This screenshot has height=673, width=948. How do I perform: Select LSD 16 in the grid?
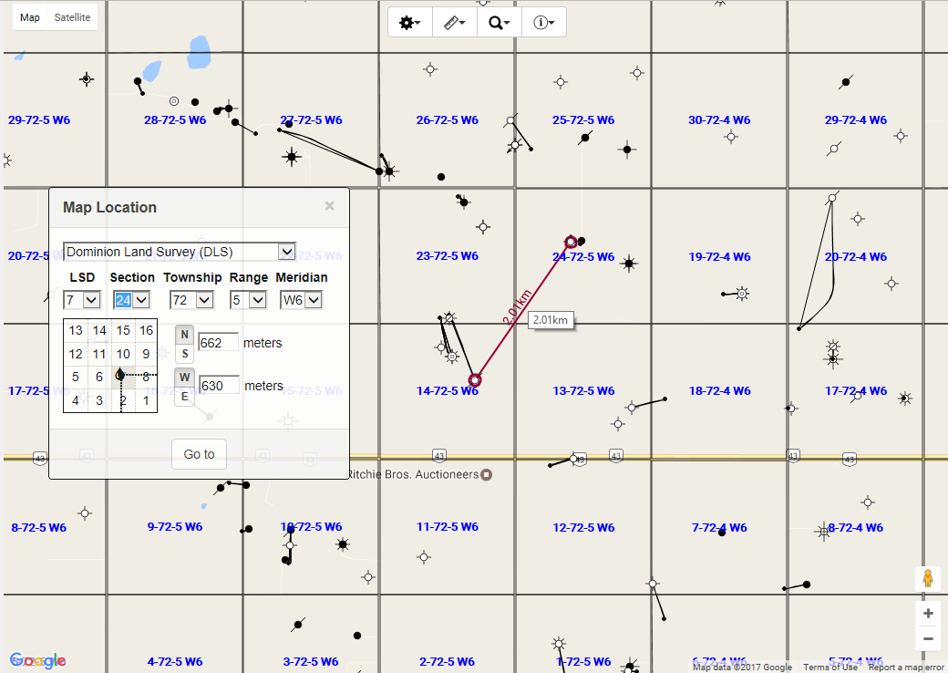[147, 330]
